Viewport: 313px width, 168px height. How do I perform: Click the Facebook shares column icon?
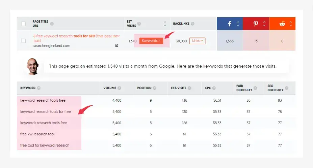tap(229, 24)
